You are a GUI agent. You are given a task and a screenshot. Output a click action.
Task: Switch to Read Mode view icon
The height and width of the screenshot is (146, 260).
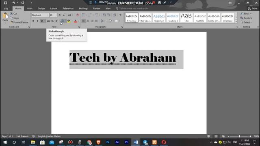[x=208, y=136]
